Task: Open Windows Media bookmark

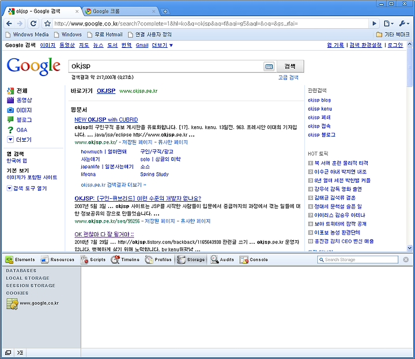Action: click(x=27, y=35)
